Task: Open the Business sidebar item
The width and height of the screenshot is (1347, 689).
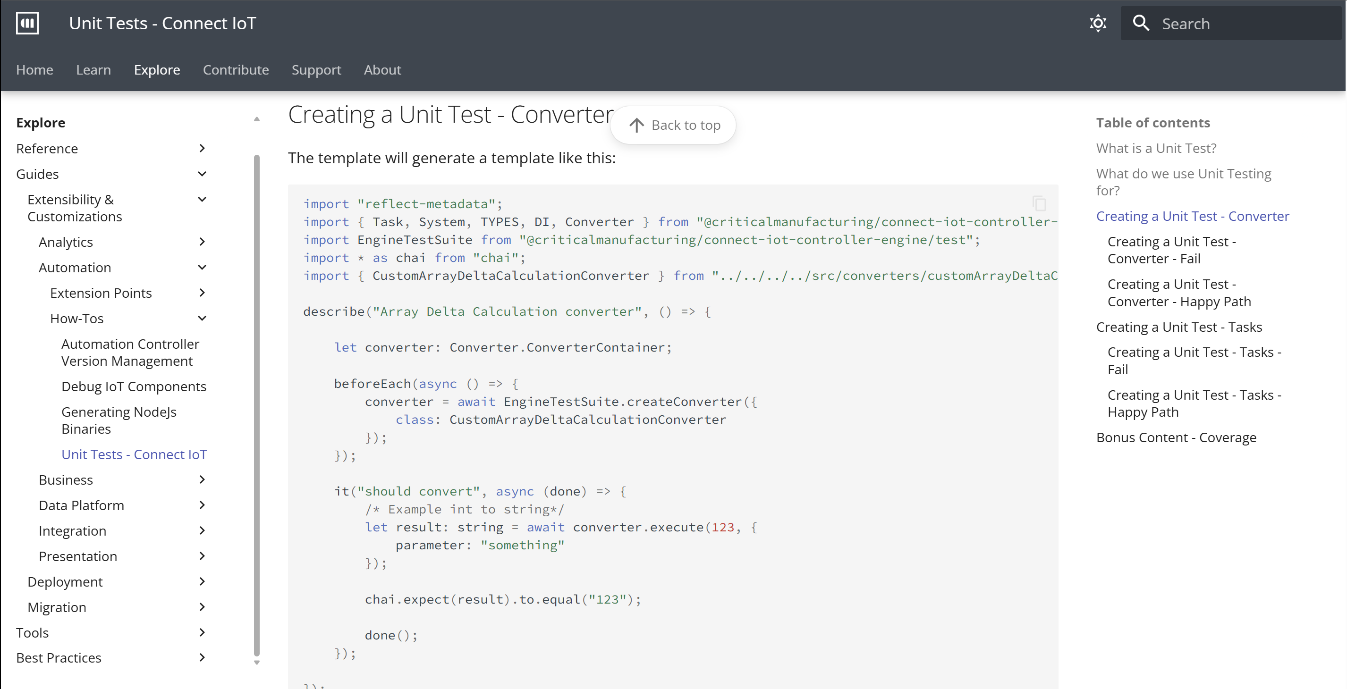Action: [66, 480]
